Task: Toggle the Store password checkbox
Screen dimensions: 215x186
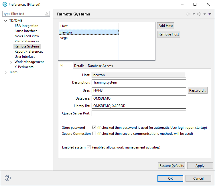Action: [94, 128]
